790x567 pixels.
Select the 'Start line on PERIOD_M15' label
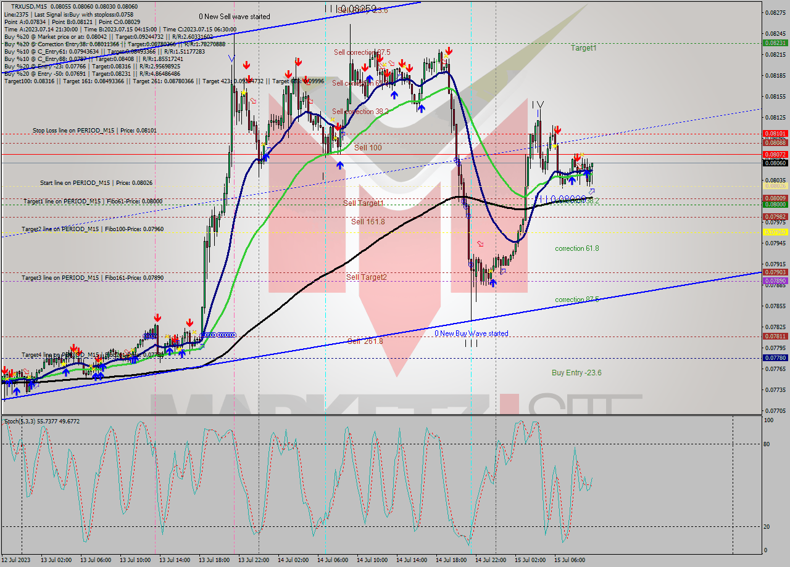pyautogui.click(x=96, y=182)
